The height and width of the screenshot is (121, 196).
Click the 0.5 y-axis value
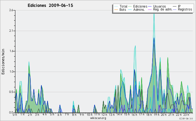tap(11, 92)
